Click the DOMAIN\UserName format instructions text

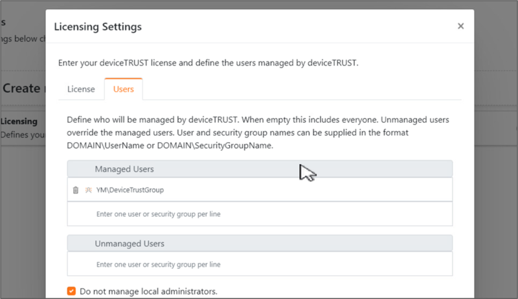(258, 132)
